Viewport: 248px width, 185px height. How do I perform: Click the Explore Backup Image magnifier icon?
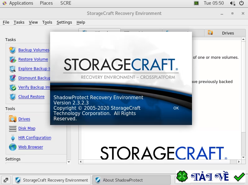tap(12, 69)
